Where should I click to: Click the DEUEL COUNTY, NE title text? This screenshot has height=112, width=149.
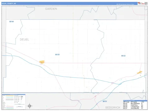point(9,3)
